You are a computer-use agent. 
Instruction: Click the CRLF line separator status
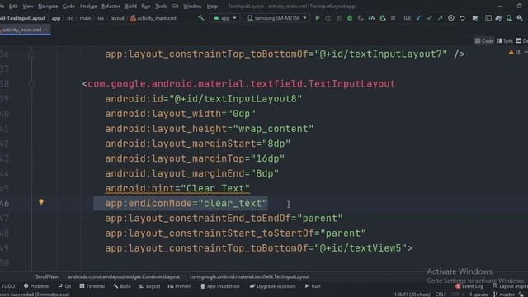441,295
